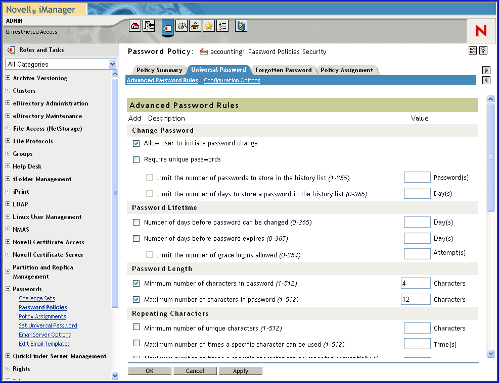
Task: Open Password Policies link
Action: [x=43, y=307]
